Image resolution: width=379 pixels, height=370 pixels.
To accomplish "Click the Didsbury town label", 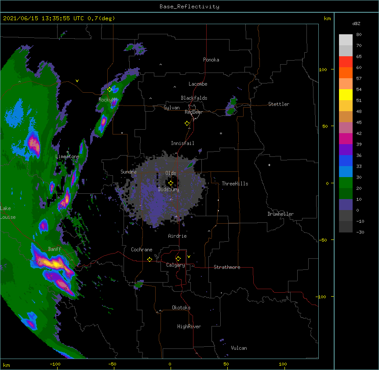I will [168, 189].
